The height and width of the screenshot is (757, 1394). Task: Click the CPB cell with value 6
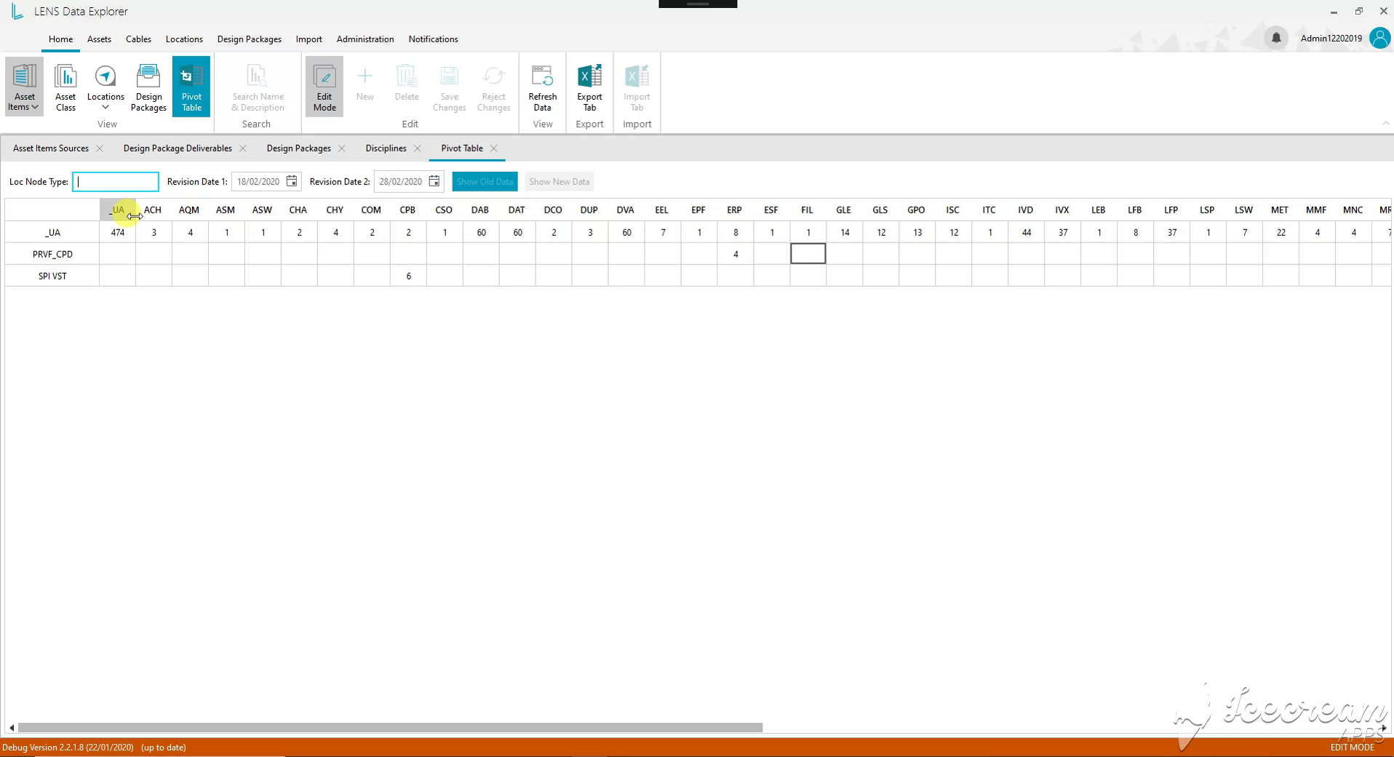[409, 277]
